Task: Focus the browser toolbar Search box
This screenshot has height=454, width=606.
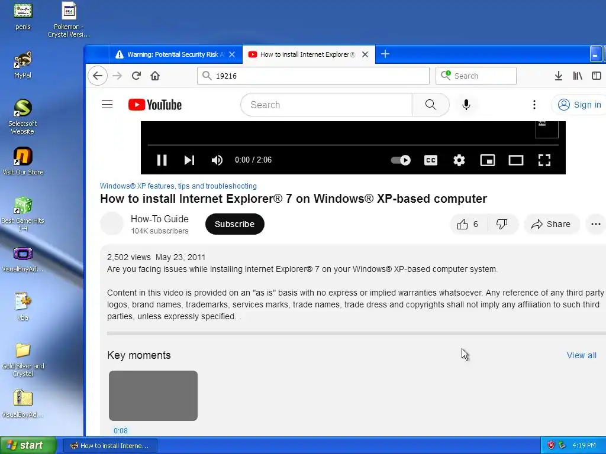Action: click(x=476, y=76)
